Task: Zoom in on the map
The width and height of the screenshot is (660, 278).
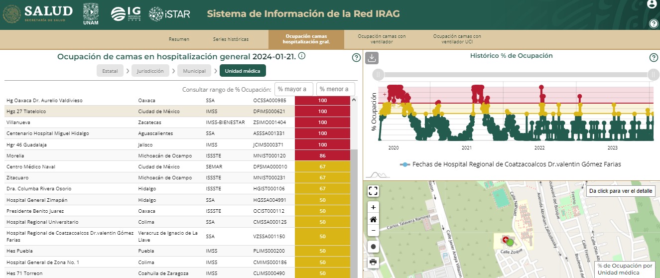Action: (373, 207)
